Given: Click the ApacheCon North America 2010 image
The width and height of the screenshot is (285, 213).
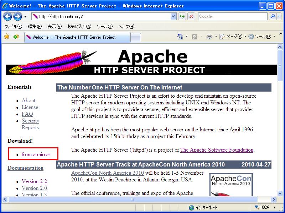Looking at the screenshot, I should [x=231, y=185].
